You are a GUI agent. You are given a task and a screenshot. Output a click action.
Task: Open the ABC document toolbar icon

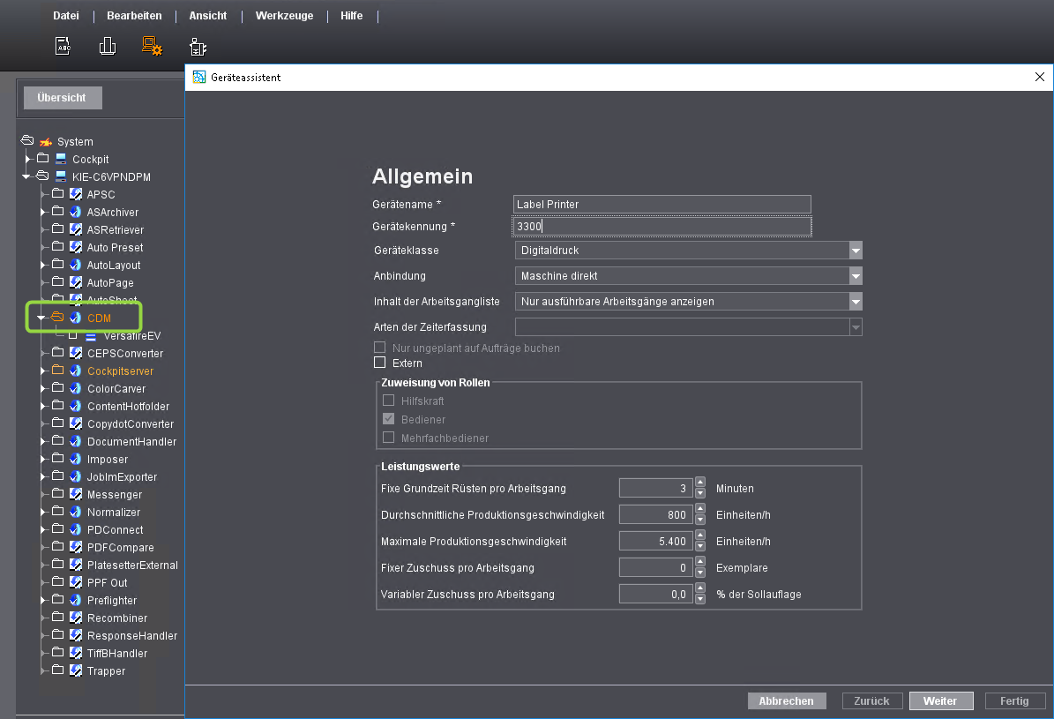tap(64, 47)
